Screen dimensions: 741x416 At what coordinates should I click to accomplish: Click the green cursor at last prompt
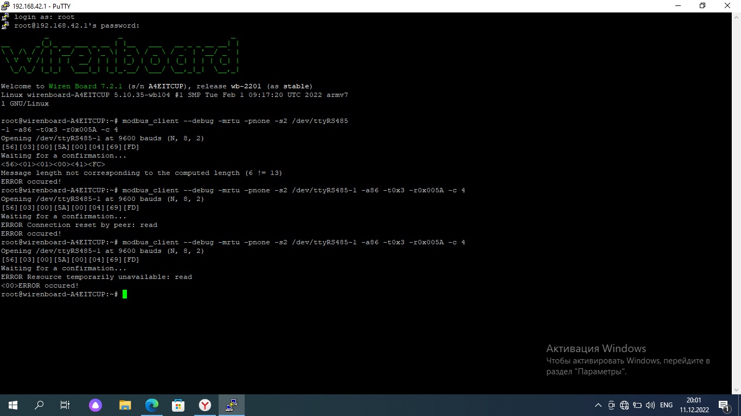coord(125,294)
